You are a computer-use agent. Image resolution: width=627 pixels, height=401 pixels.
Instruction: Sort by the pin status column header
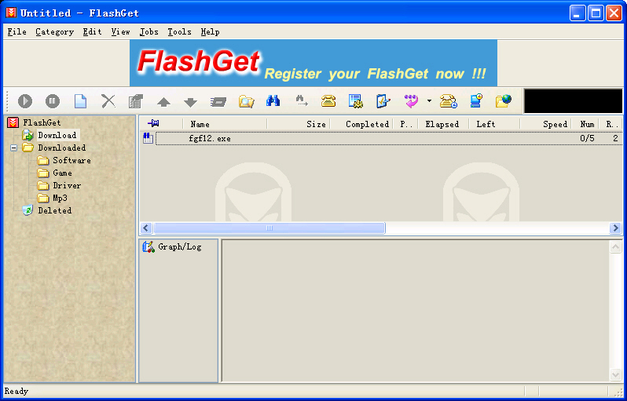pos(161,124)
